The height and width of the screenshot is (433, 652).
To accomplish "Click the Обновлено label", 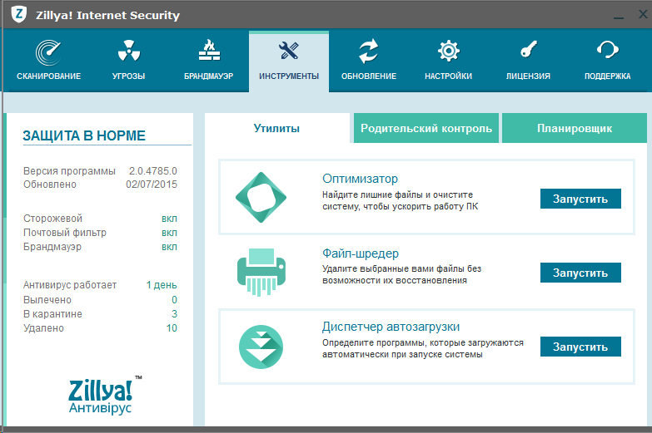I will (x=50, y=185).
